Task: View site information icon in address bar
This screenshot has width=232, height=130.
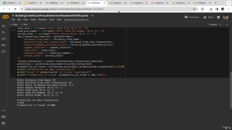Action: click(22, 9)
